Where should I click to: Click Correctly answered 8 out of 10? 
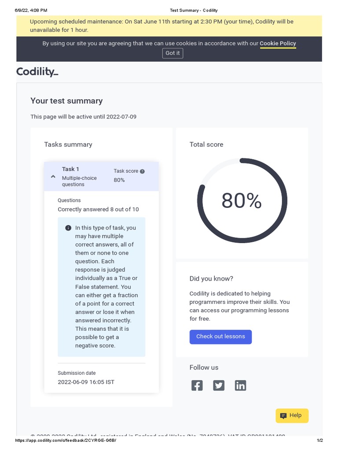pos(98,209)
